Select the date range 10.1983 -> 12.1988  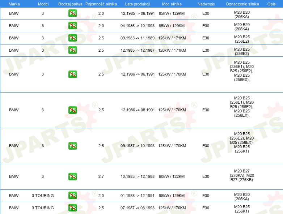click(138, 176)
